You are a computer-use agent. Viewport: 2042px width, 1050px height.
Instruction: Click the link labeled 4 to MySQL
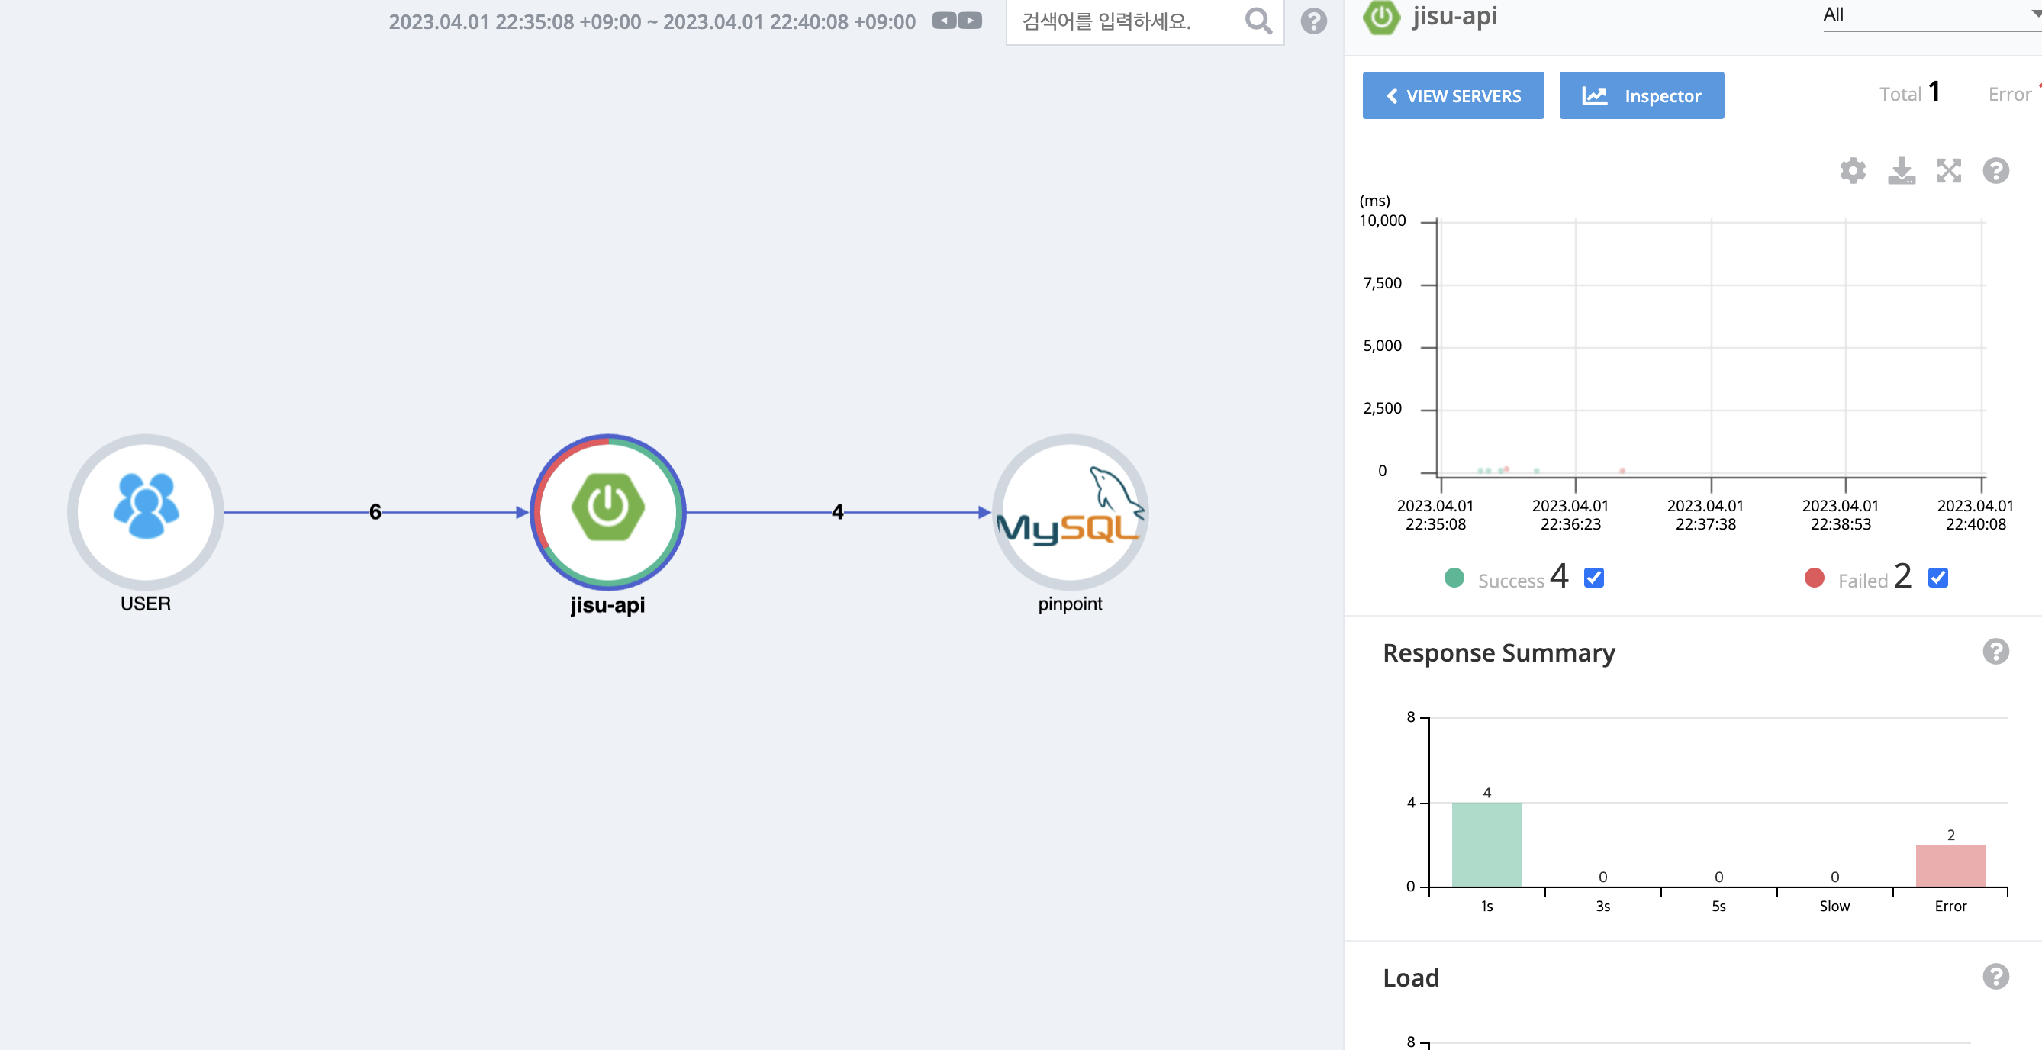click(x=837, y=512)
